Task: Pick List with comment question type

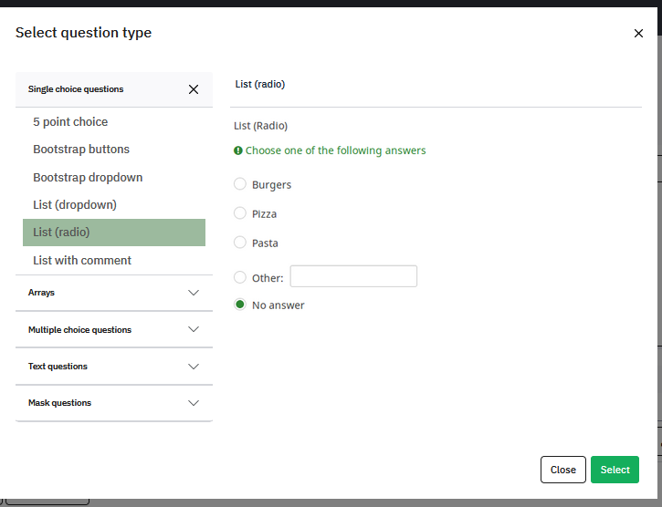Action: click(82, 261)
